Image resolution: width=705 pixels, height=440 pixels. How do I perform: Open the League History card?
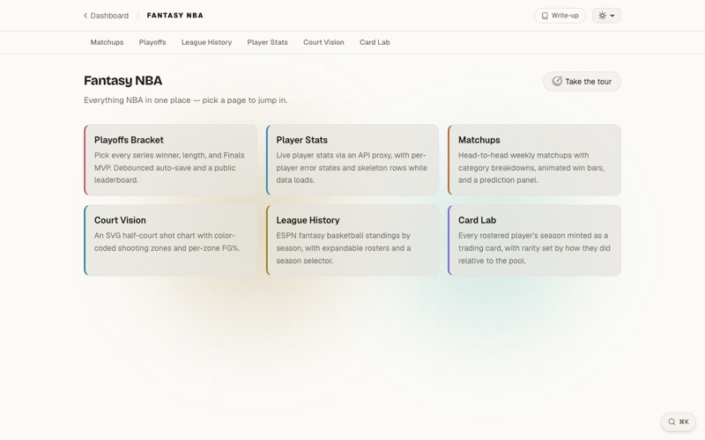tap(352, 240)
